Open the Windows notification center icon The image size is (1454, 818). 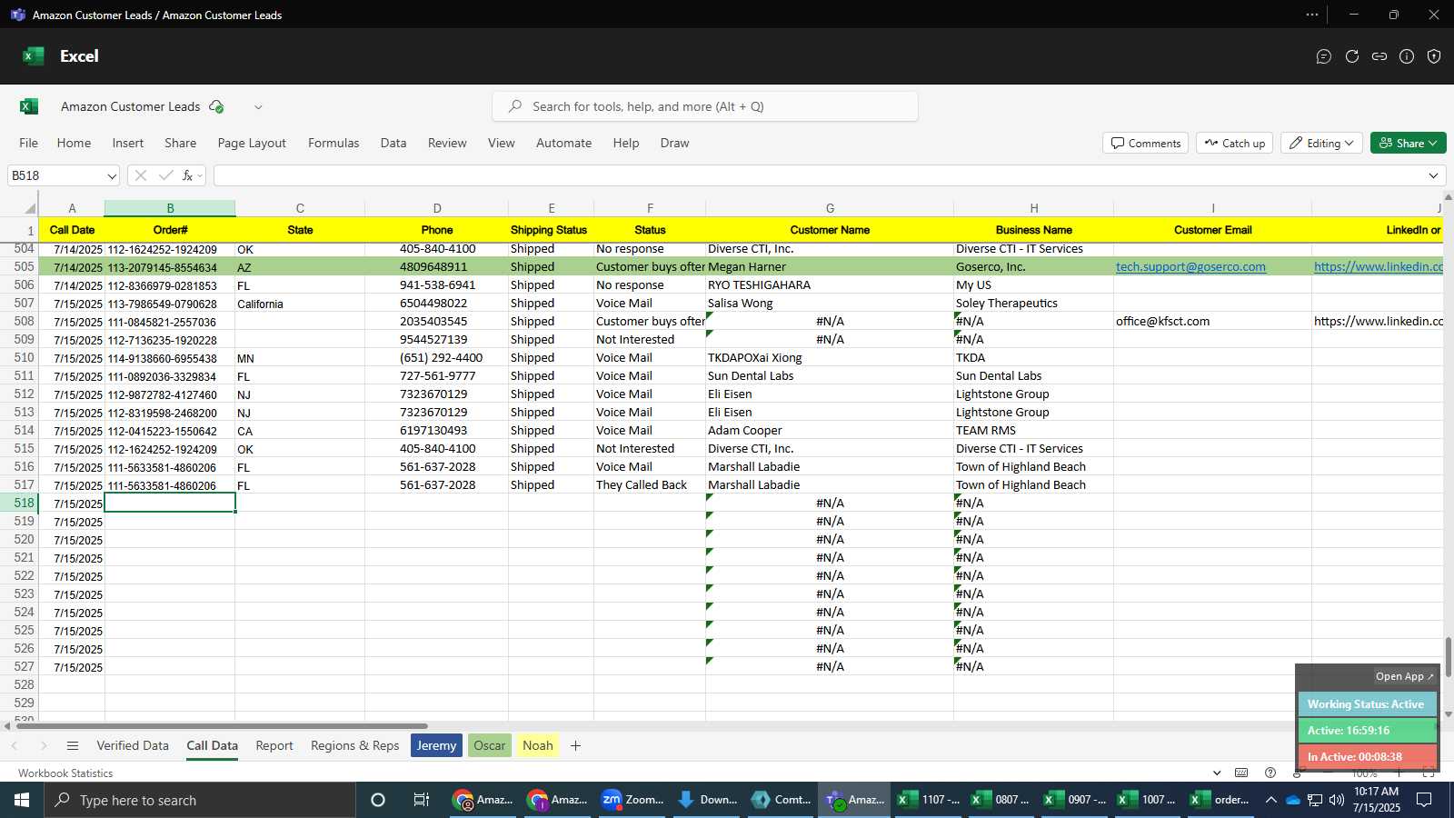click(x=1425, y=800)
